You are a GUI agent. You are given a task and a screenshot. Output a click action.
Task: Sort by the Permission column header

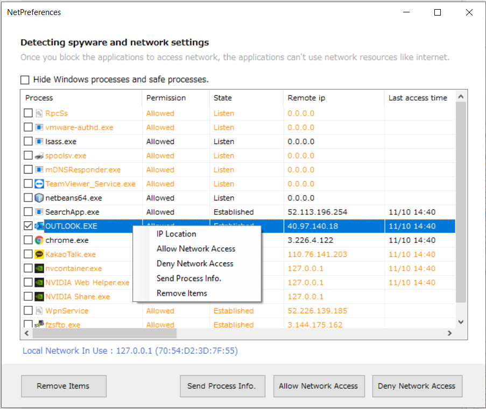tap(176, 98)
